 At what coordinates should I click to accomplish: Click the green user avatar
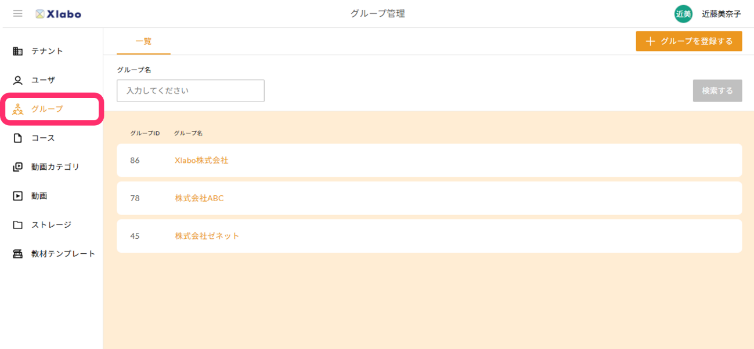pos(683,14)
